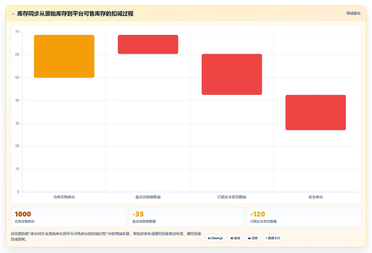Select the Chart.js tag chip
Image resolution: width=372 pixels, height=253 pixels.
(x=215, y=238)
